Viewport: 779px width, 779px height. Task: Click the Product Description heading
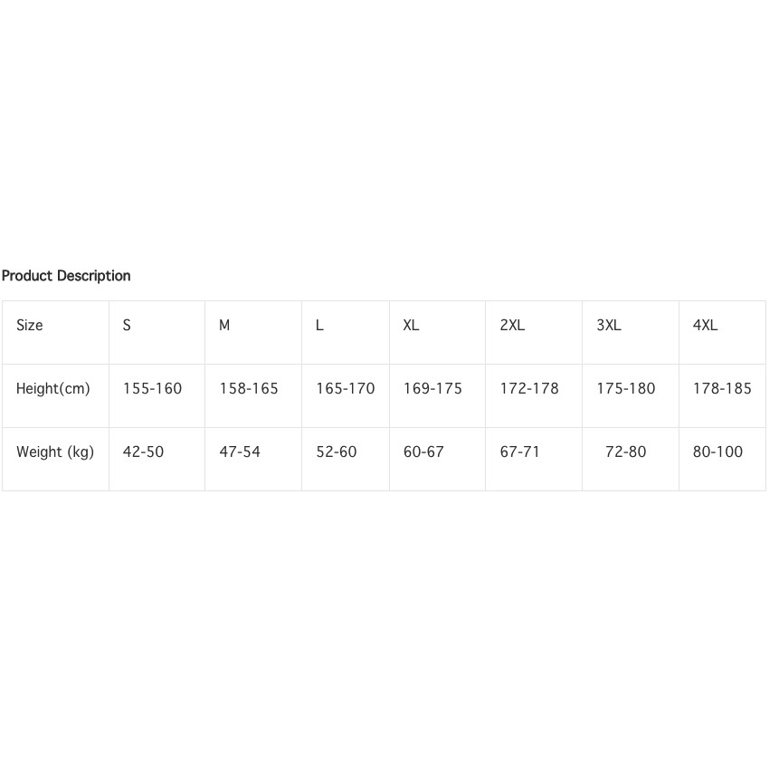click(66, 276)
